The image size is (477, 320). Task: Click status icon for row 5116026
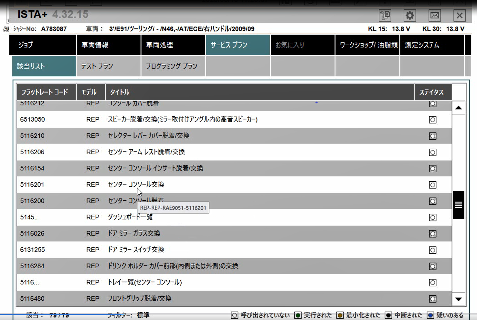[x=433, y=234]
